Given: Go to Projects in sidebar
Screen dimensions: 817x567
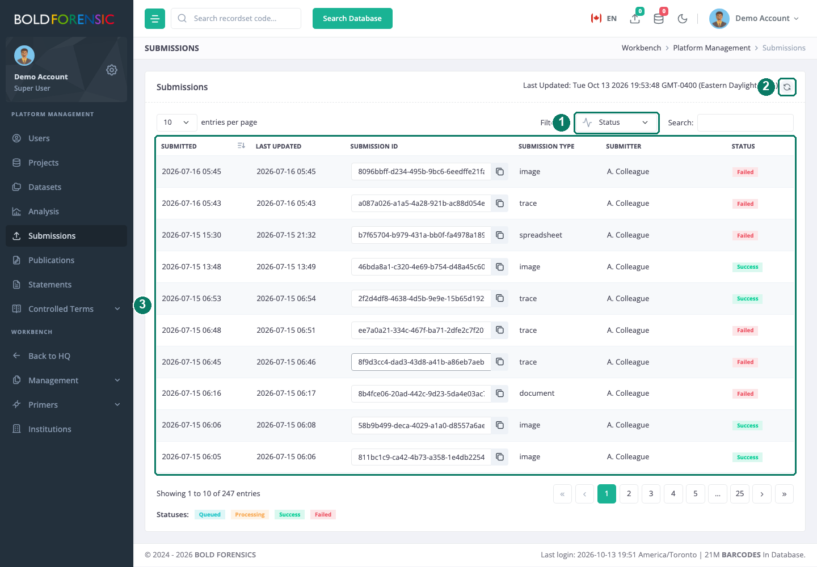Looking at the screenshot, I should coord(66,163).
